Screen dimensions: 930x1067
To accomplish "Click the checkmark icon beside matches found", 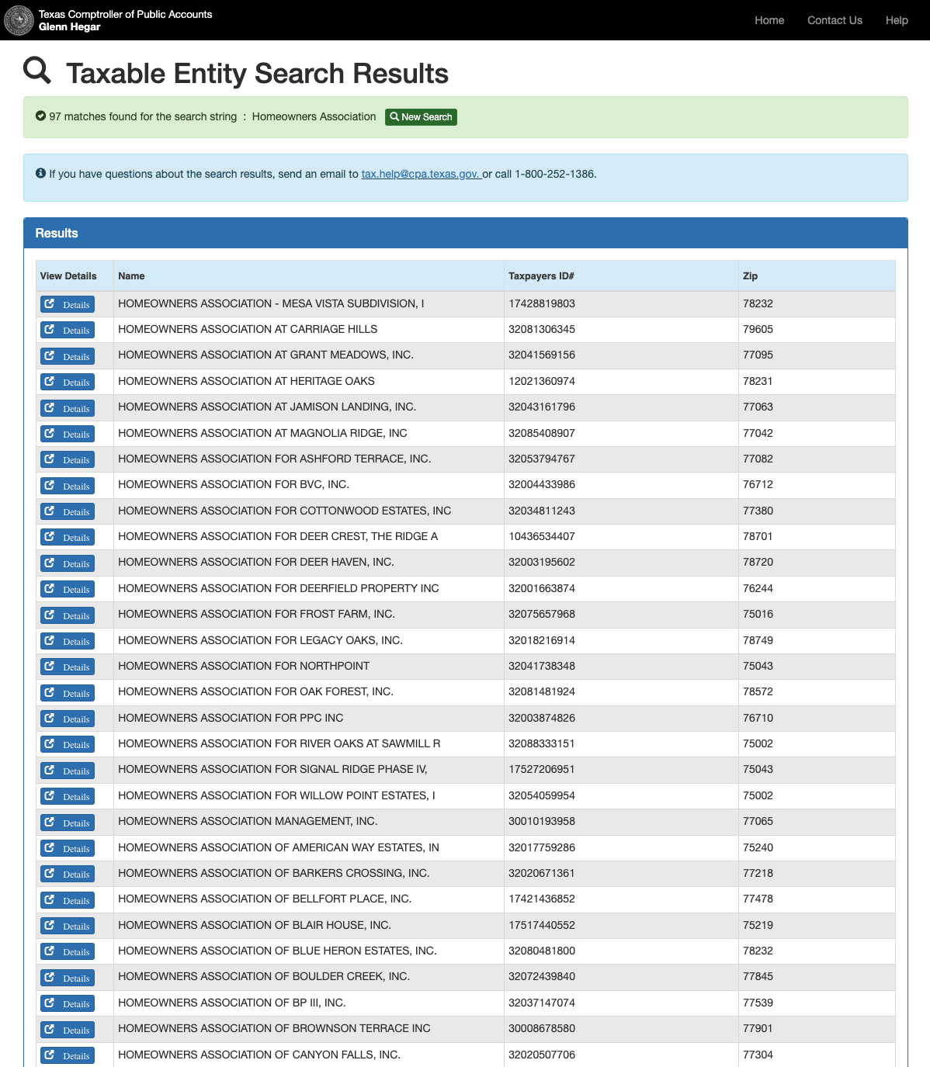I will coord(41,116).
